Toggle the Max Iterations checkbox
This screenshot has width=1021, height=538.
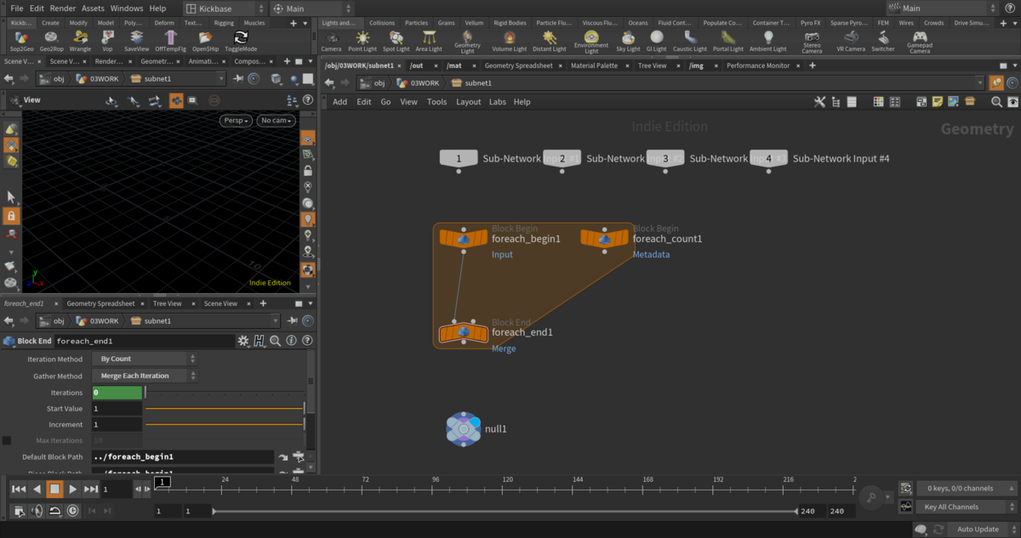tap(7, 440)
